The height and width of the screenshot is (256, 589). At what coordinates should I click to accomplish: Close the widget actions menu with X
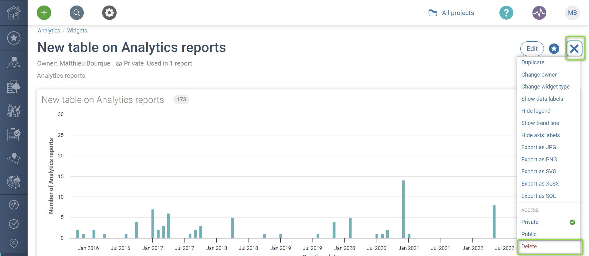click(574, 49)
